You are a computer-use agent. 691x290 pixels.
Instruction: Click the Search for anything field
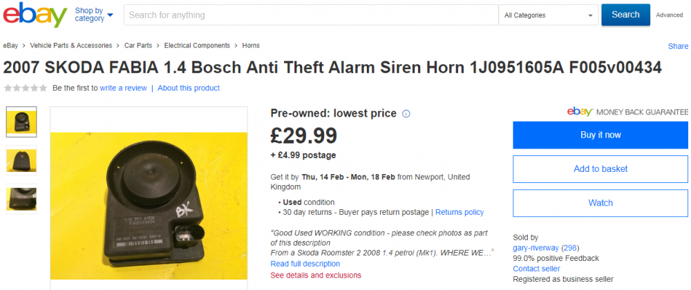(x=311, y=15)
